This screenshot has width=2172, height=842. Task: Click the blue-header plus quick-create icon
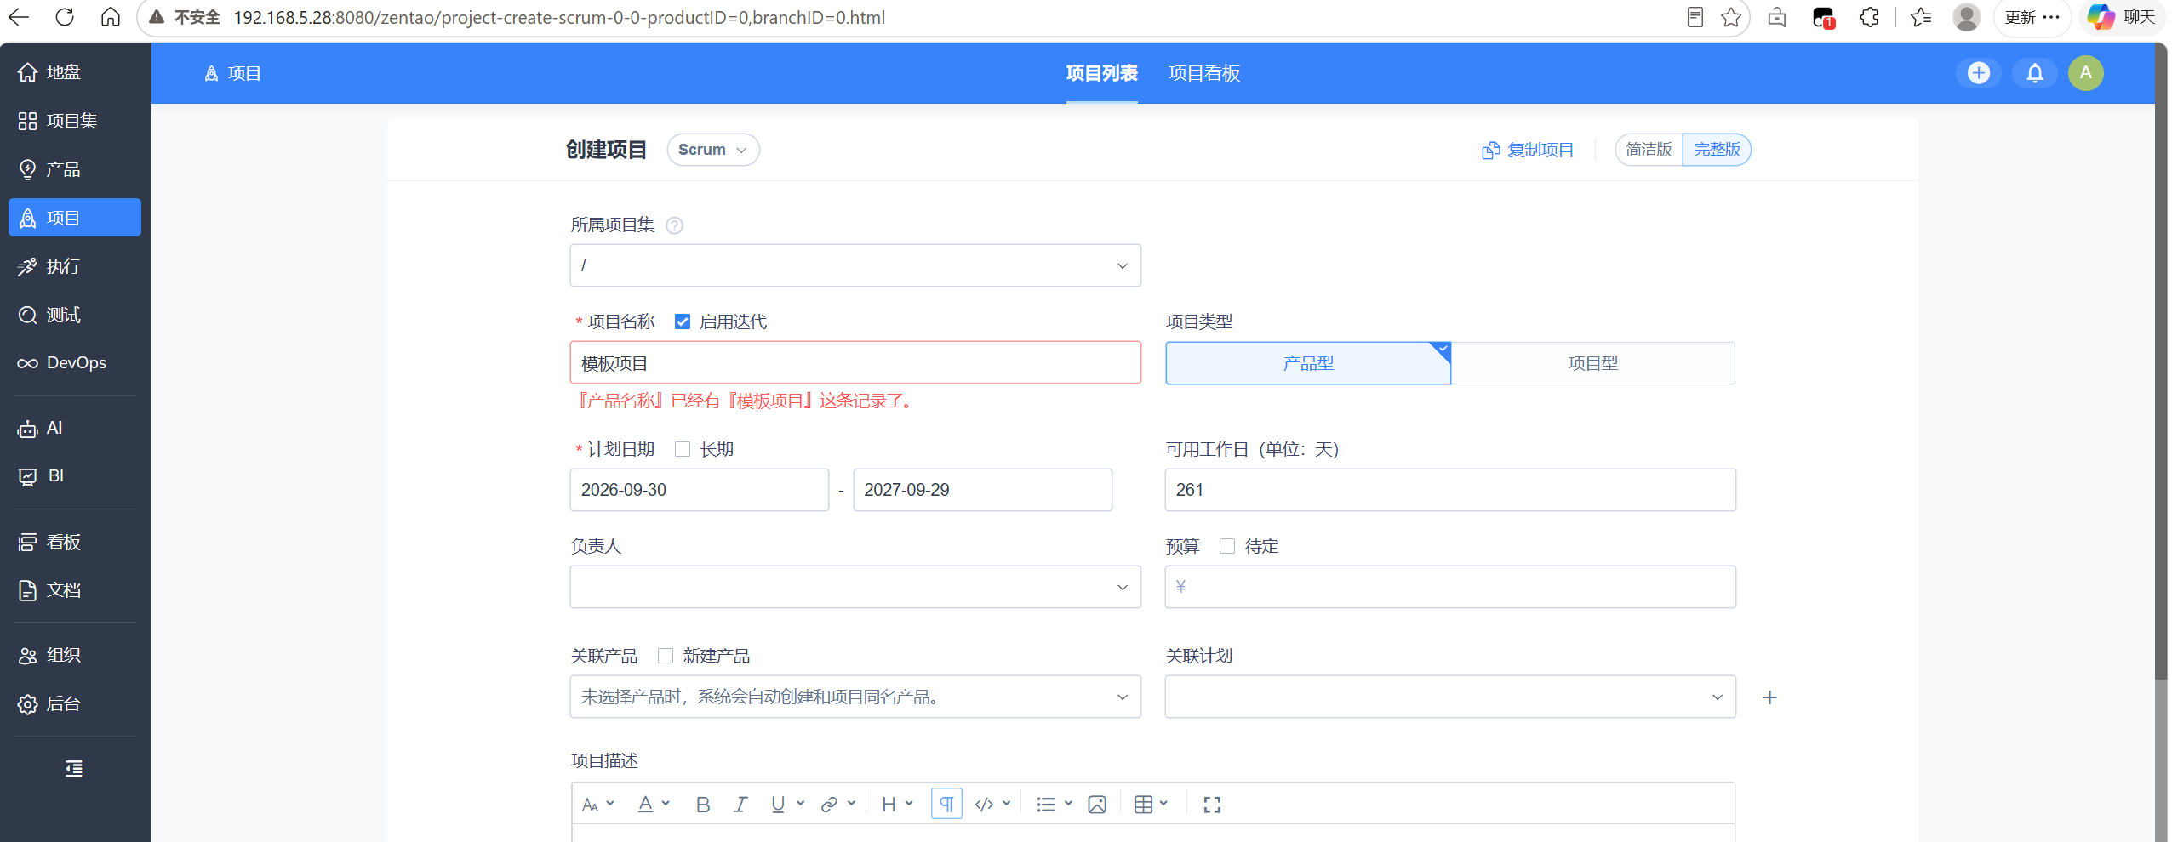[1979, 73]
